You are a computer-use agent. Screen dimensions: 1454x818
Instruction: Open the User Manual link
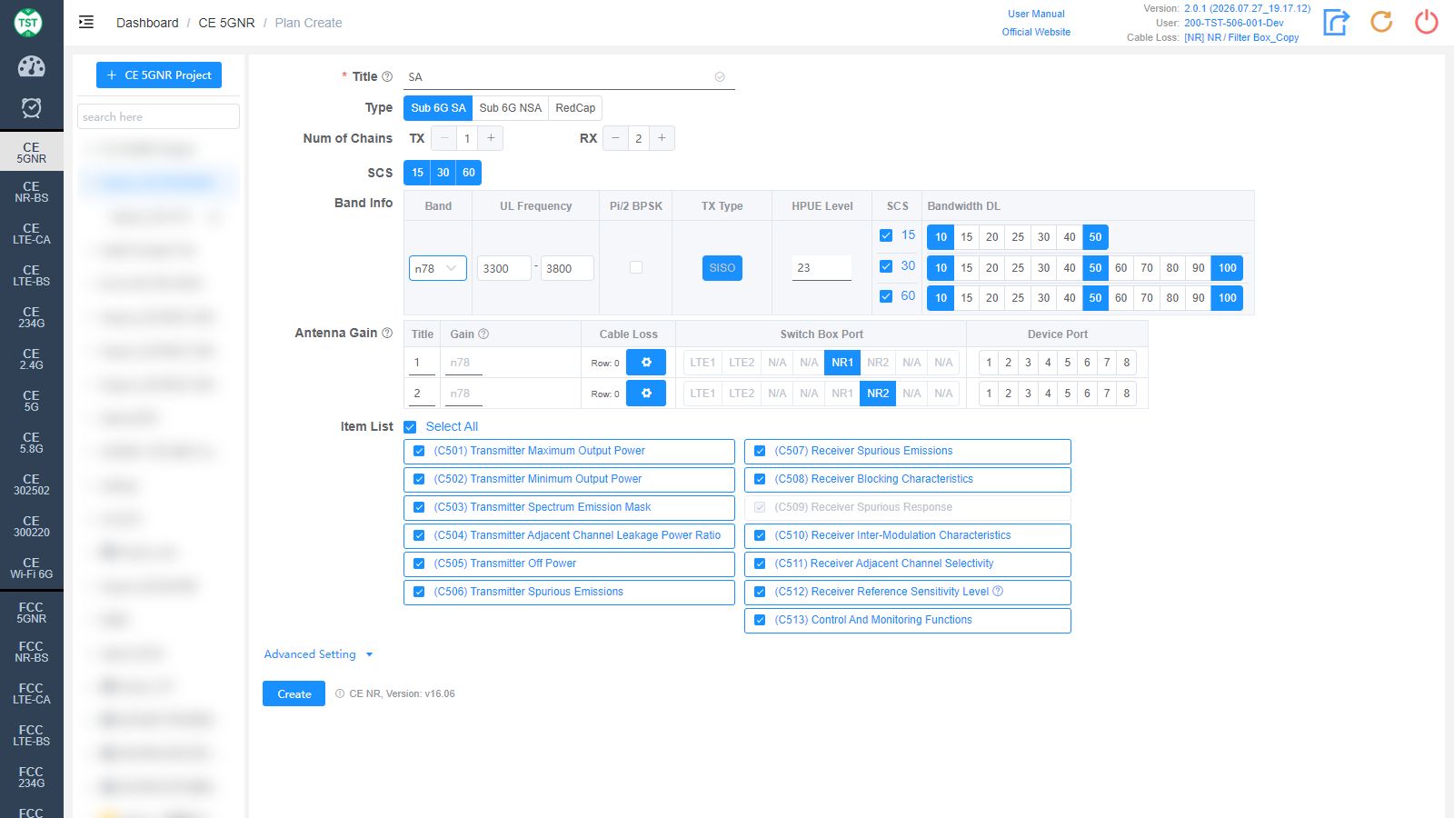point(1036,14)
